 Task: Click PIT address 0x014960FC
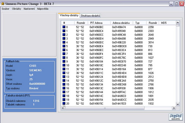(x=96, y=58)
